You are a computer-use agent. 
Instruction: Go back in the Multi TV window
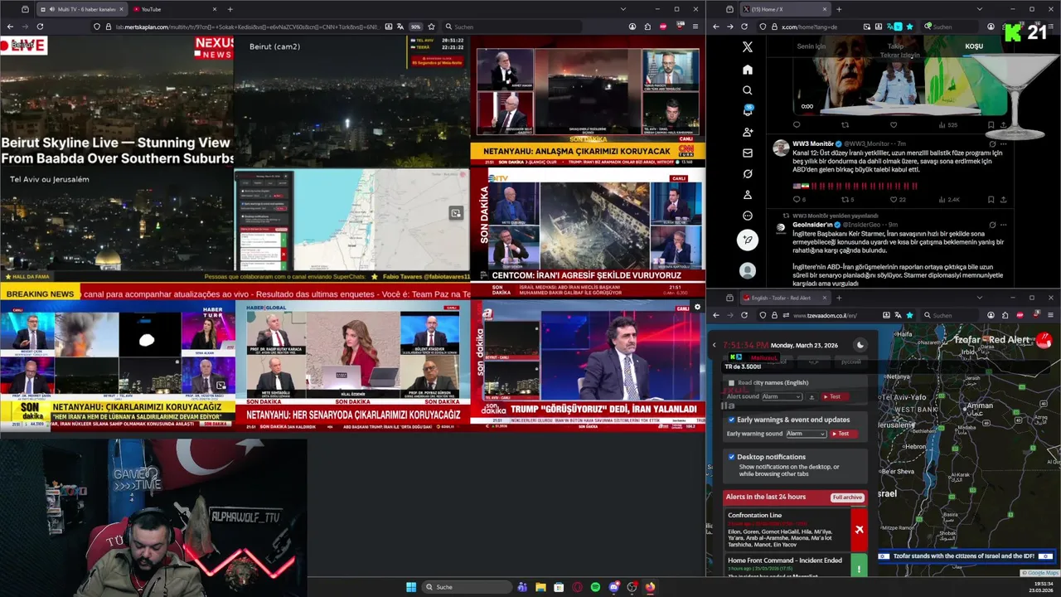click(10, 27)
